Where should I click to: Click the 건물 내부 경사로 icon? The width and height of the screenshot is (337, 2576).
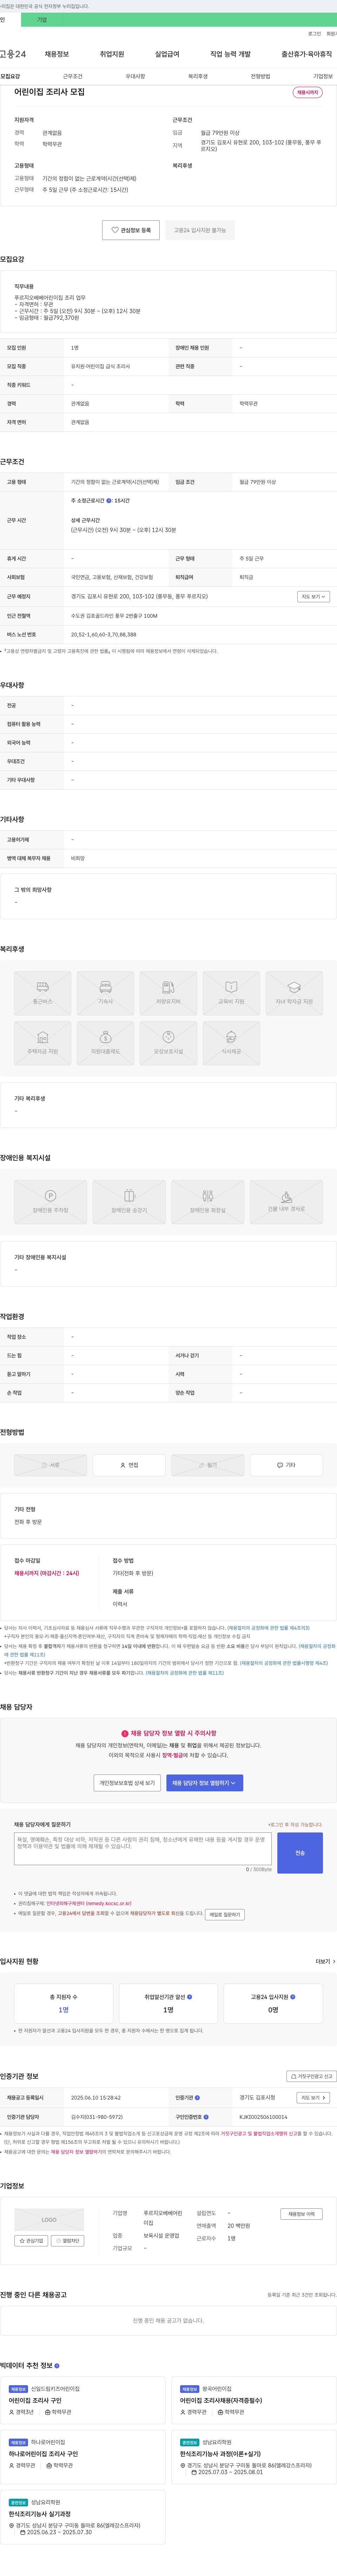tap(286, 1202)
